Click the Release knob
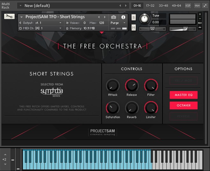This screenshot has width=210, height=171. 132,85
